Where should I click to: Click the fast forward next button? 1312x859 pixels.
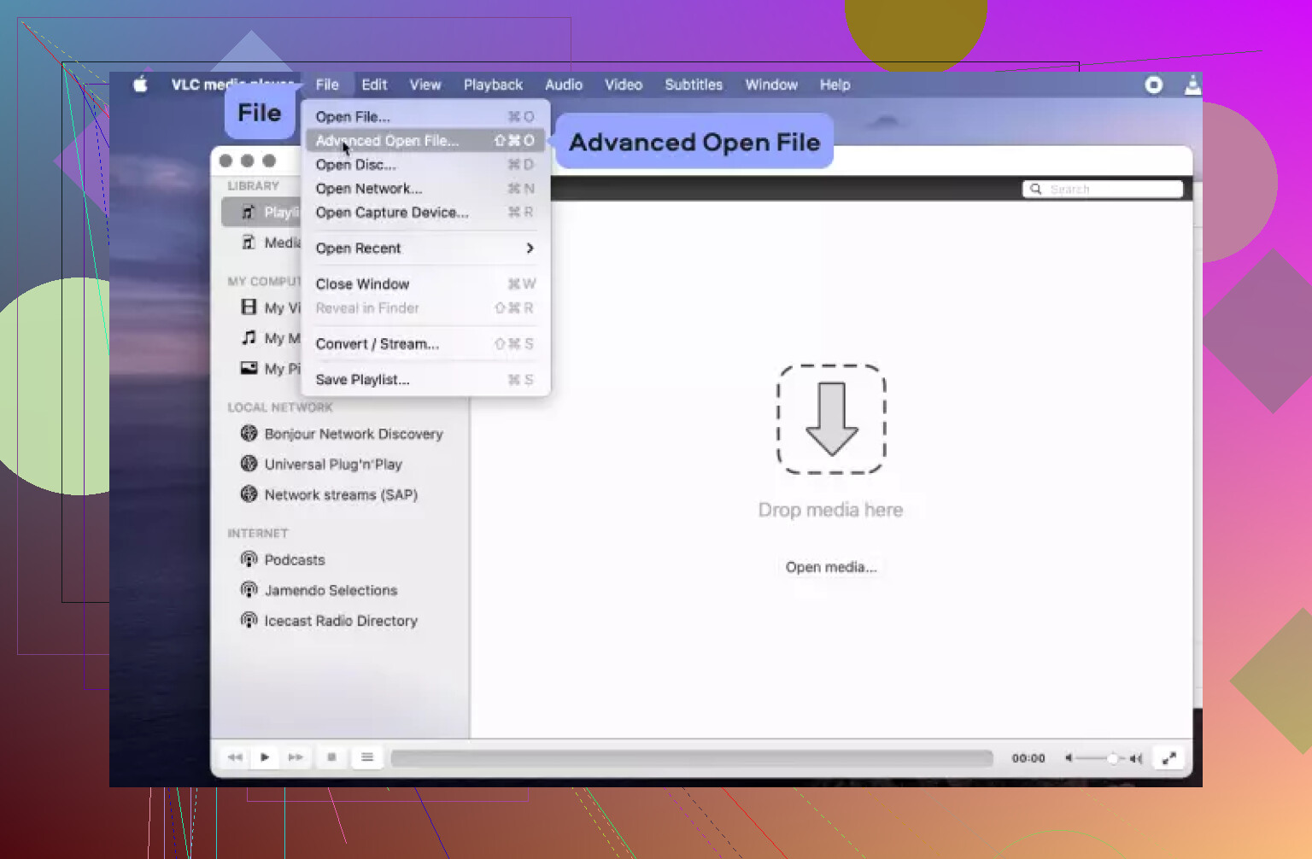[296, 757]
